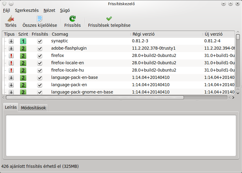Screen dimensions: 242x173
Task: Click the level 2 badge for language-pack-gnome-en-base
Action: 23,92
